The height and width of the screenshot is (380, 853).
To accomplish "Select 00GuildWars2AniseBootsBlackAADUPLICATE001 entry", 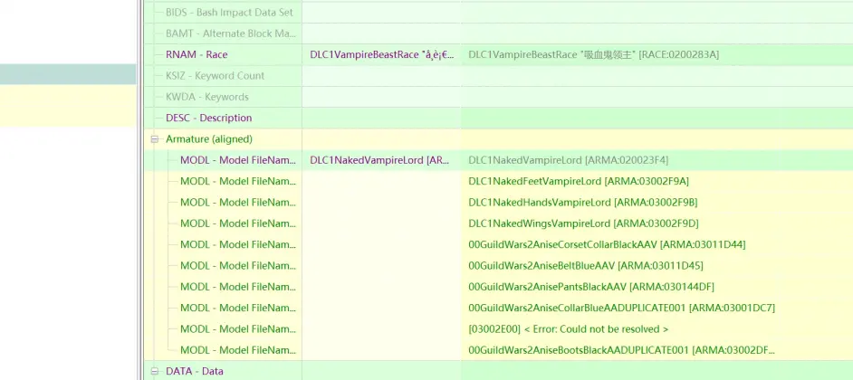I will [621, 350].
